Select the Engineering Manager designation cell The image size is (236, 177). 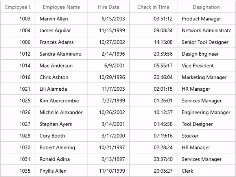point(206,113)
